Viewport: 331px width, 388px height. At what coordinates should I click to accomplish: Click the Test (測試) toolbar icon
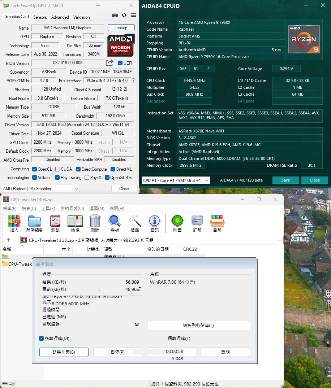click(x=55, y=224)
